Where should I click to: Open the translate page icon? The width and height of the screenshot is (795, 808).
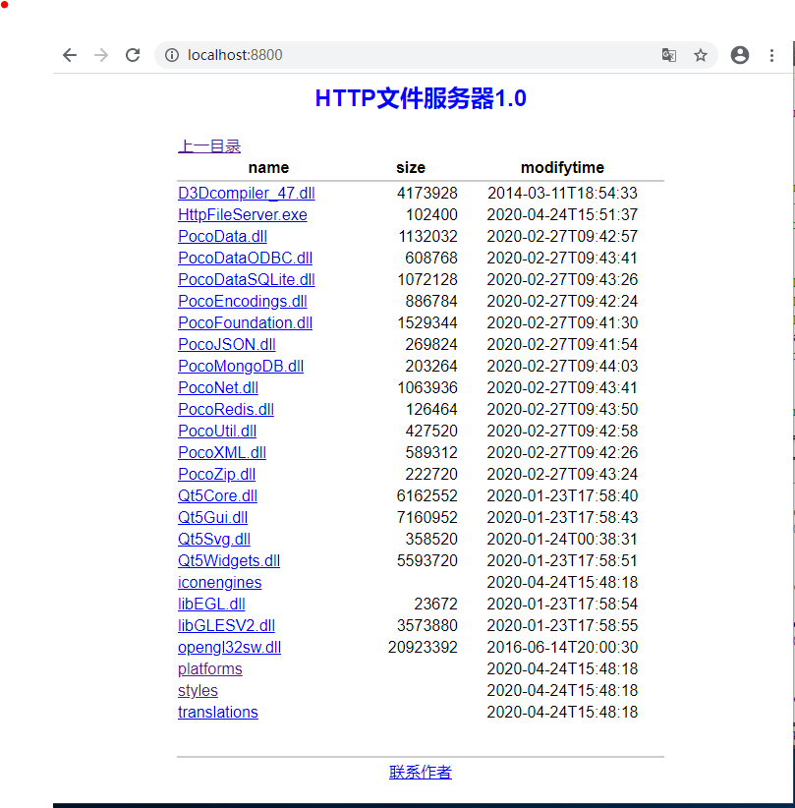669,55
